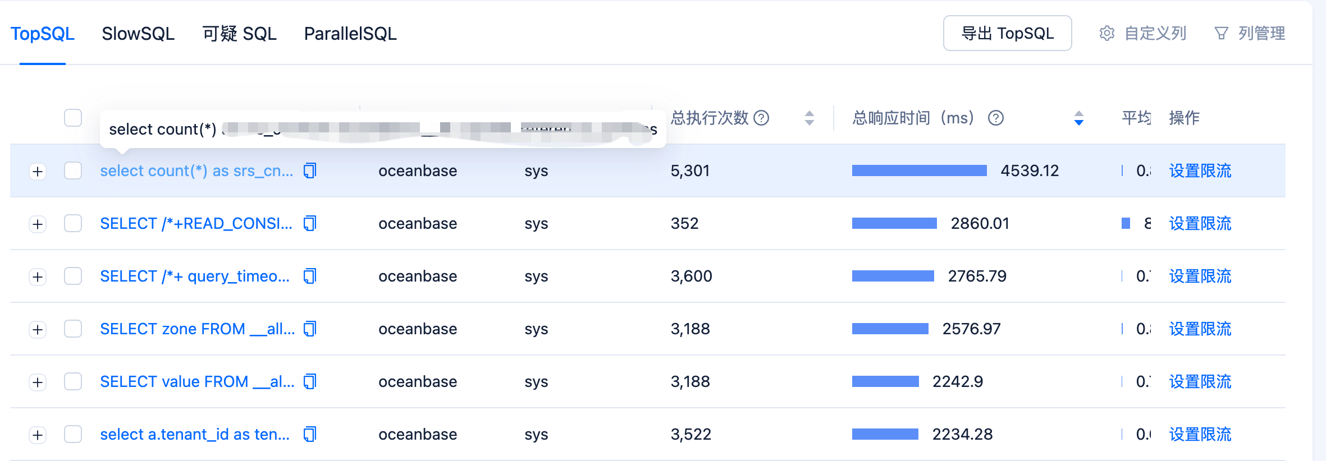The width and height of the screenshot is (1326, 461).
Task: Select checkbox of SELECT value FROM row
Action: point(73,381)
